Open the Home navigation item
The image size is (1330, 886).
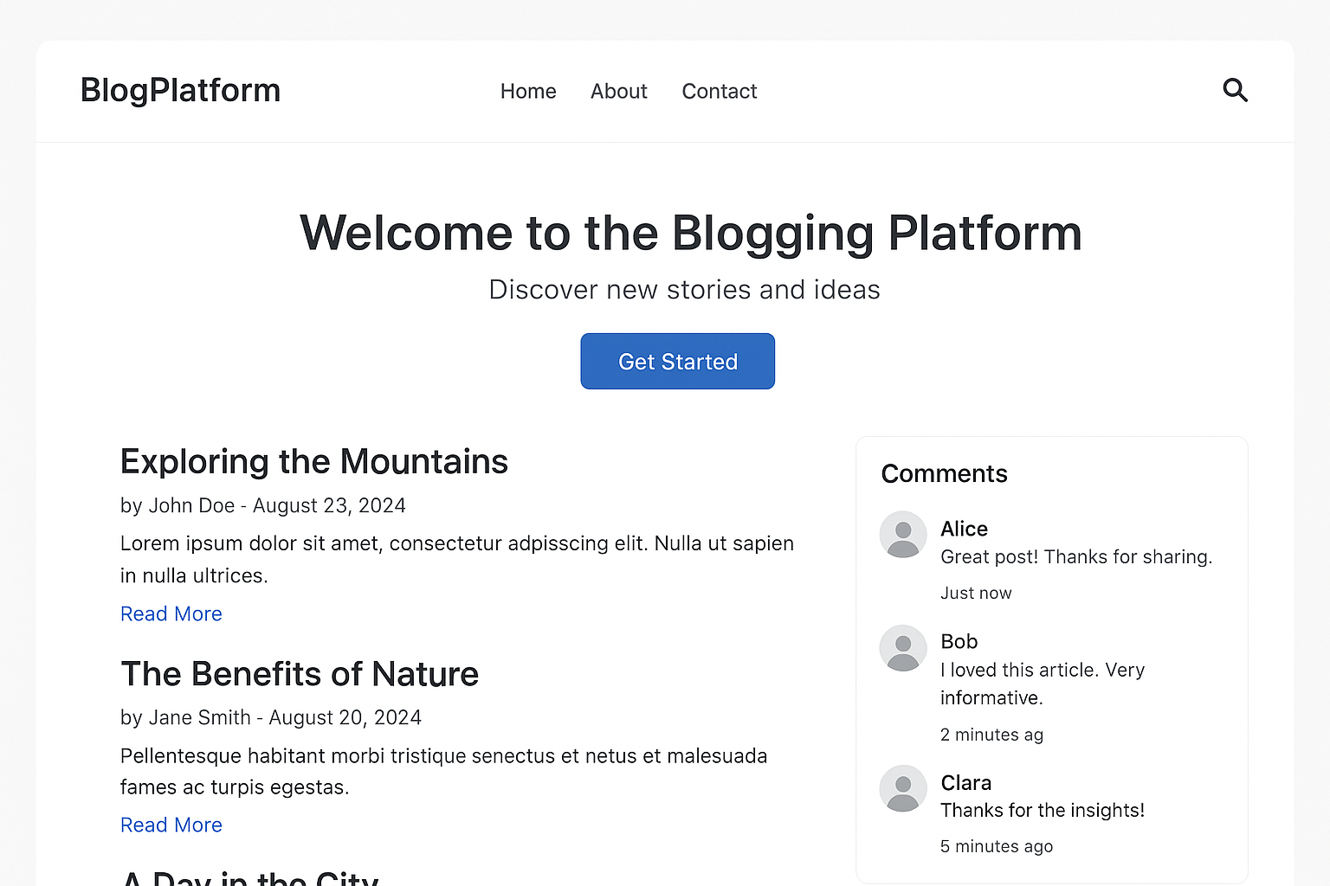(528, 92)
